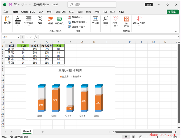Image resolution: width=181 pixels, height=139 pixels.
Task: Select Normal view button in status bar
Action: point(125,137)
